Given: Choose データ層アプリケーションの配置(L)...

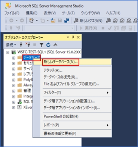Looking at the screenshot, I should [x=72, y=101].
